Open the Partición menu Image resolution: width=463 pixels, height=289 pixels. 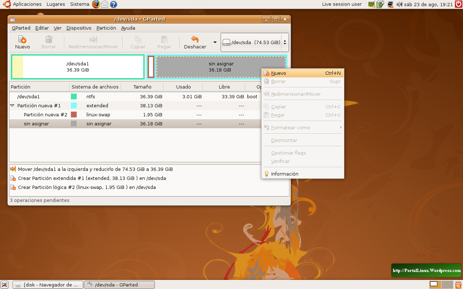point(106,28)
